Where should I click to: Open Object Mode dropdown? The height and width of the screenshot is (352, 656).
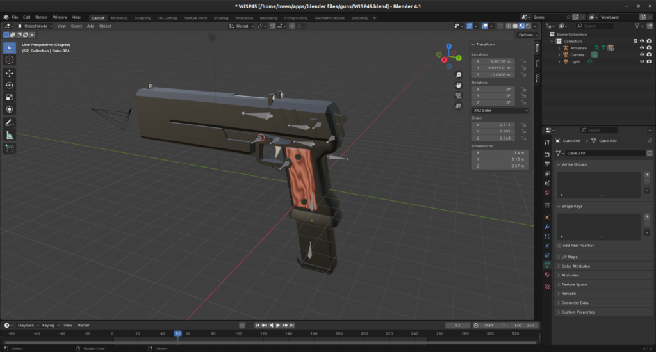click(35, 26)
